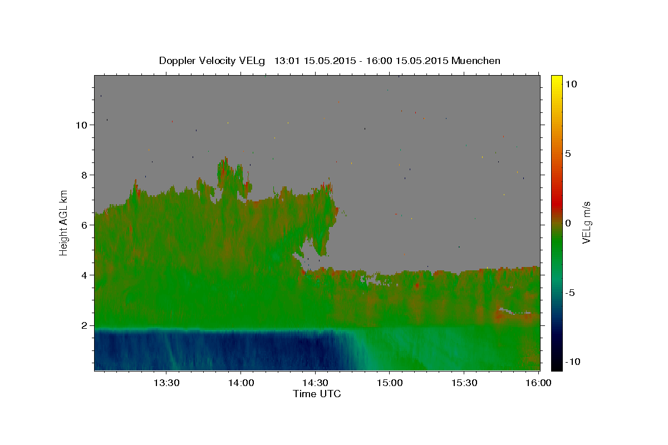This screenshot has height=445, width=668.
Task: Click the plot title "Doppler Velocity VELg"
Action: pos(212,61)
